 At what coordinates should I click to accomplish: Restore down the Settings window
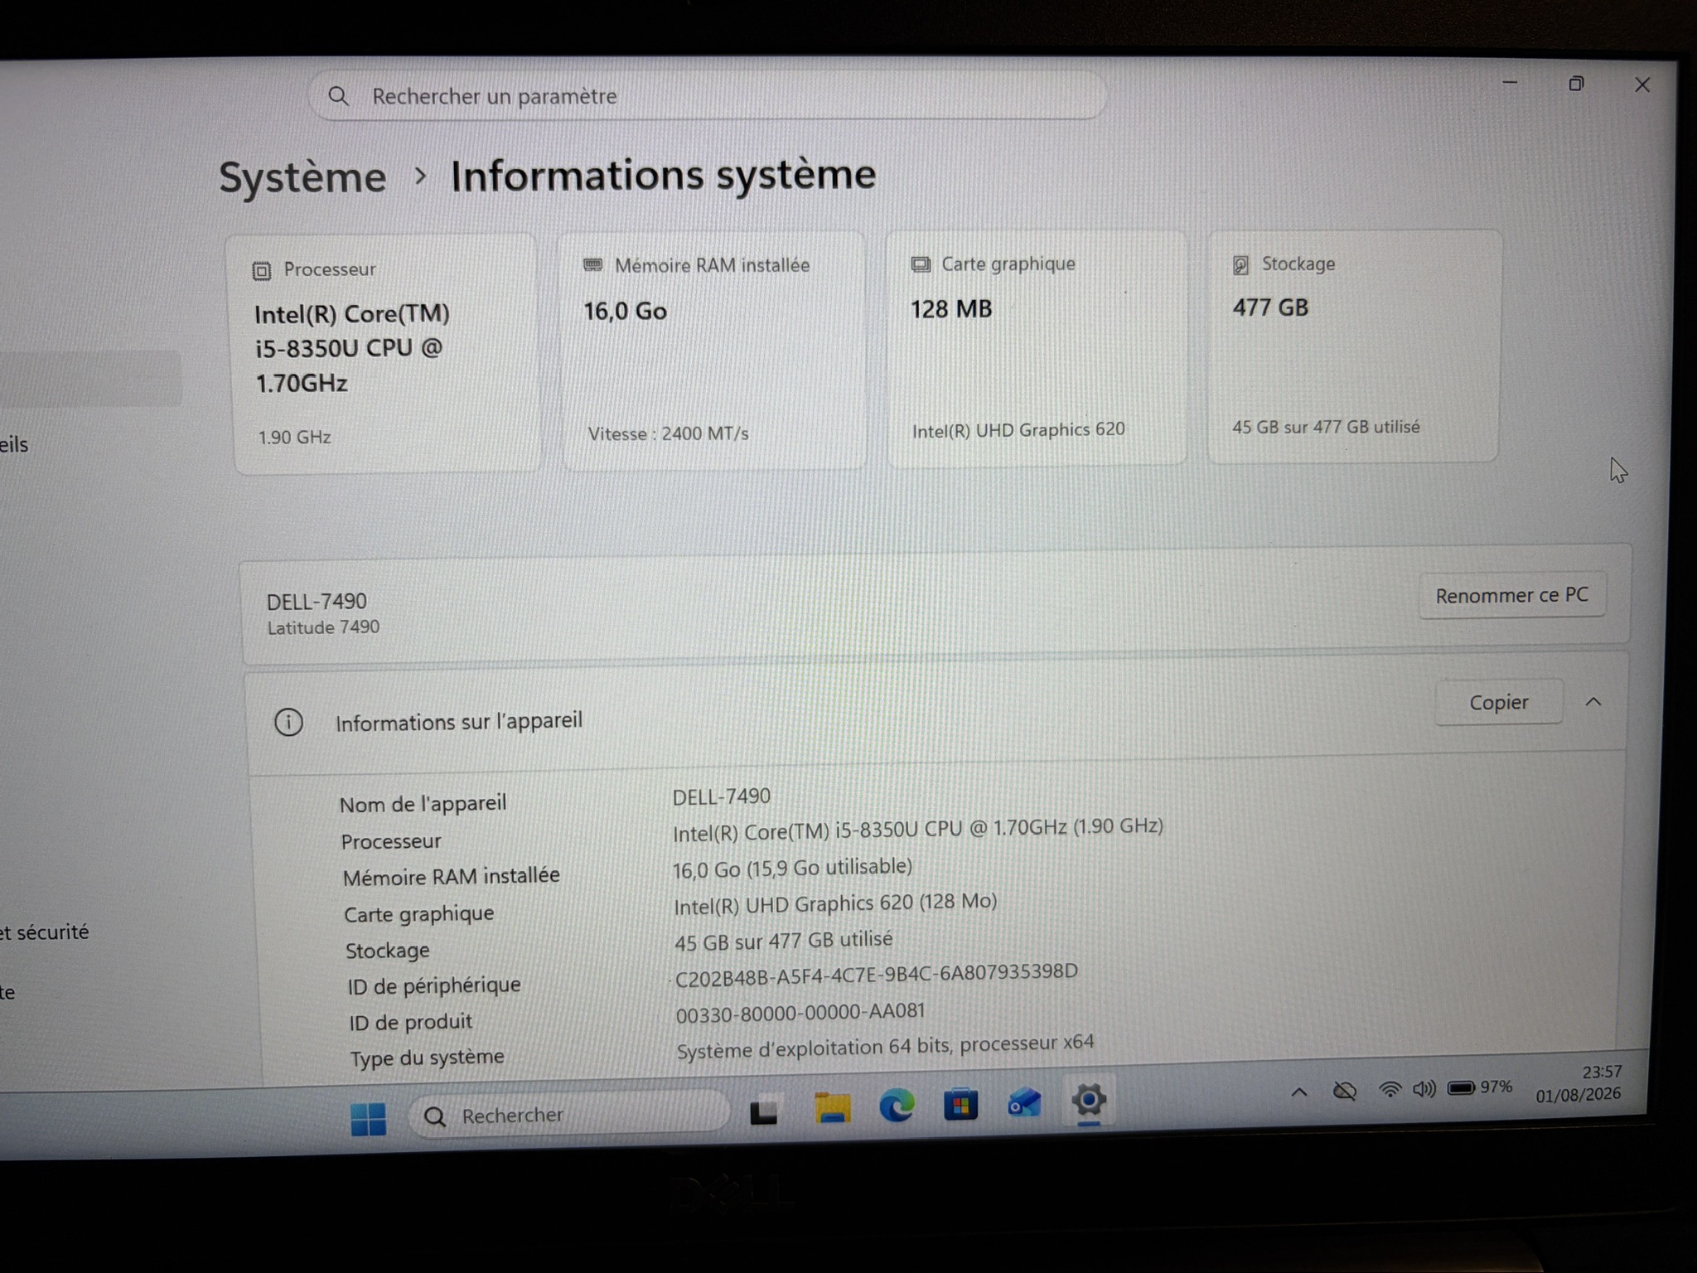[x=1576, y=84]
